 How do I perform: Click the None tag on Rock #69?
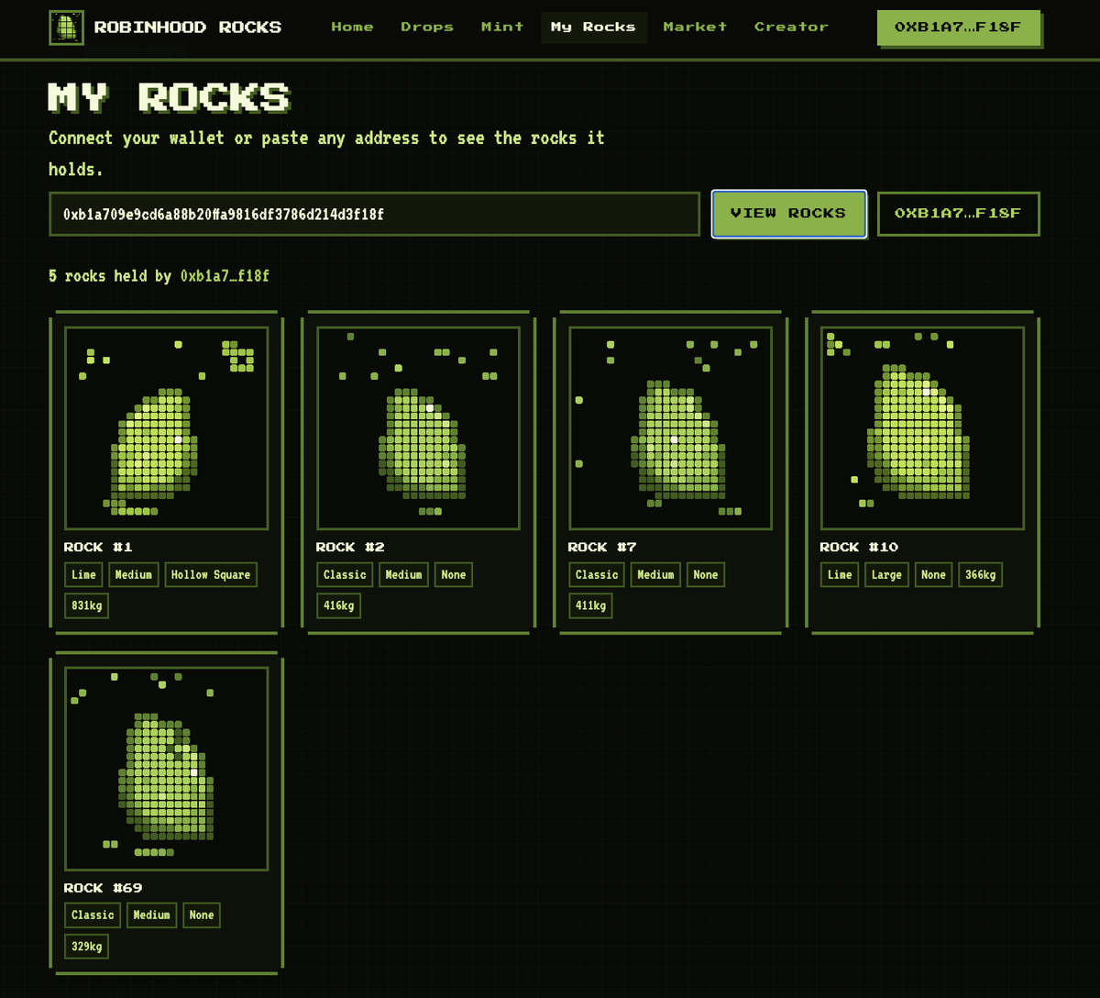click(x=202, y=915)
